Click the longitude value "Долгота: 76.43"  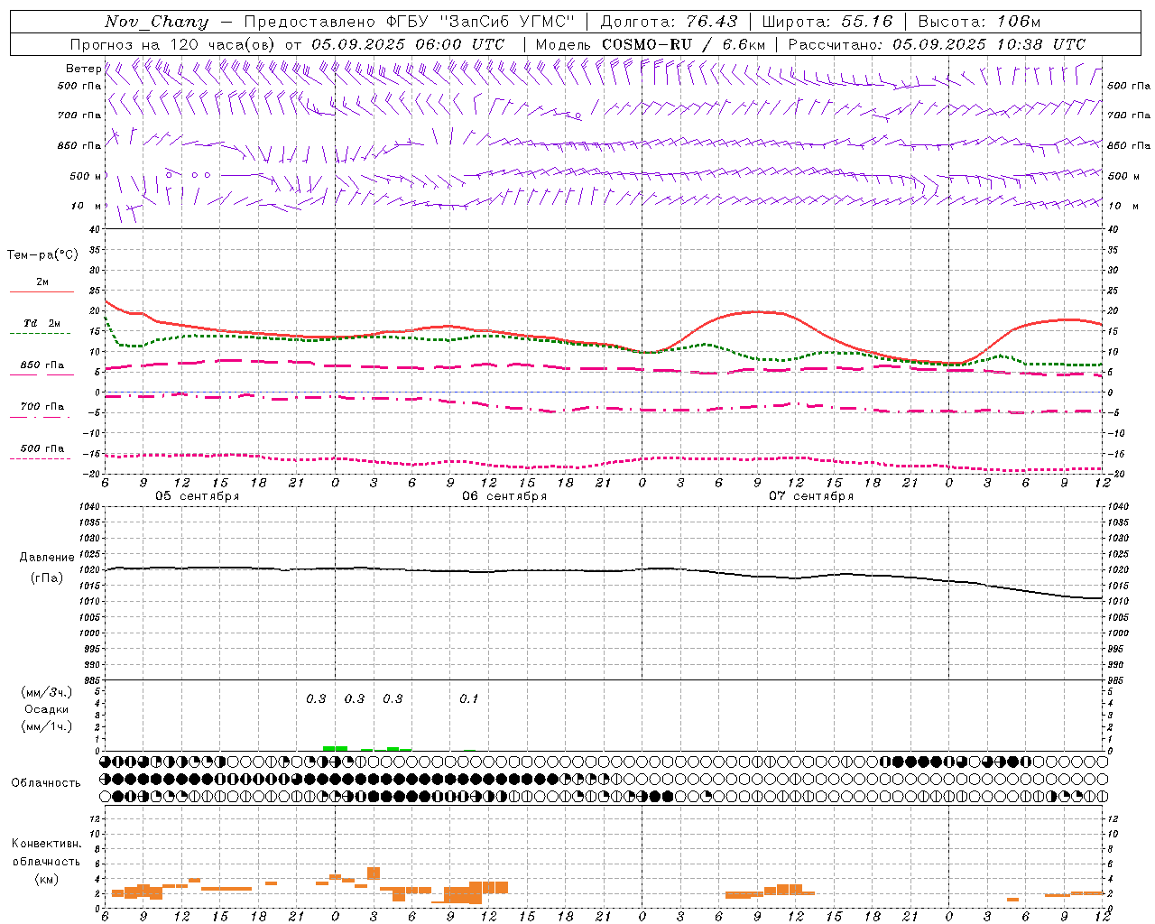(669, 22)
